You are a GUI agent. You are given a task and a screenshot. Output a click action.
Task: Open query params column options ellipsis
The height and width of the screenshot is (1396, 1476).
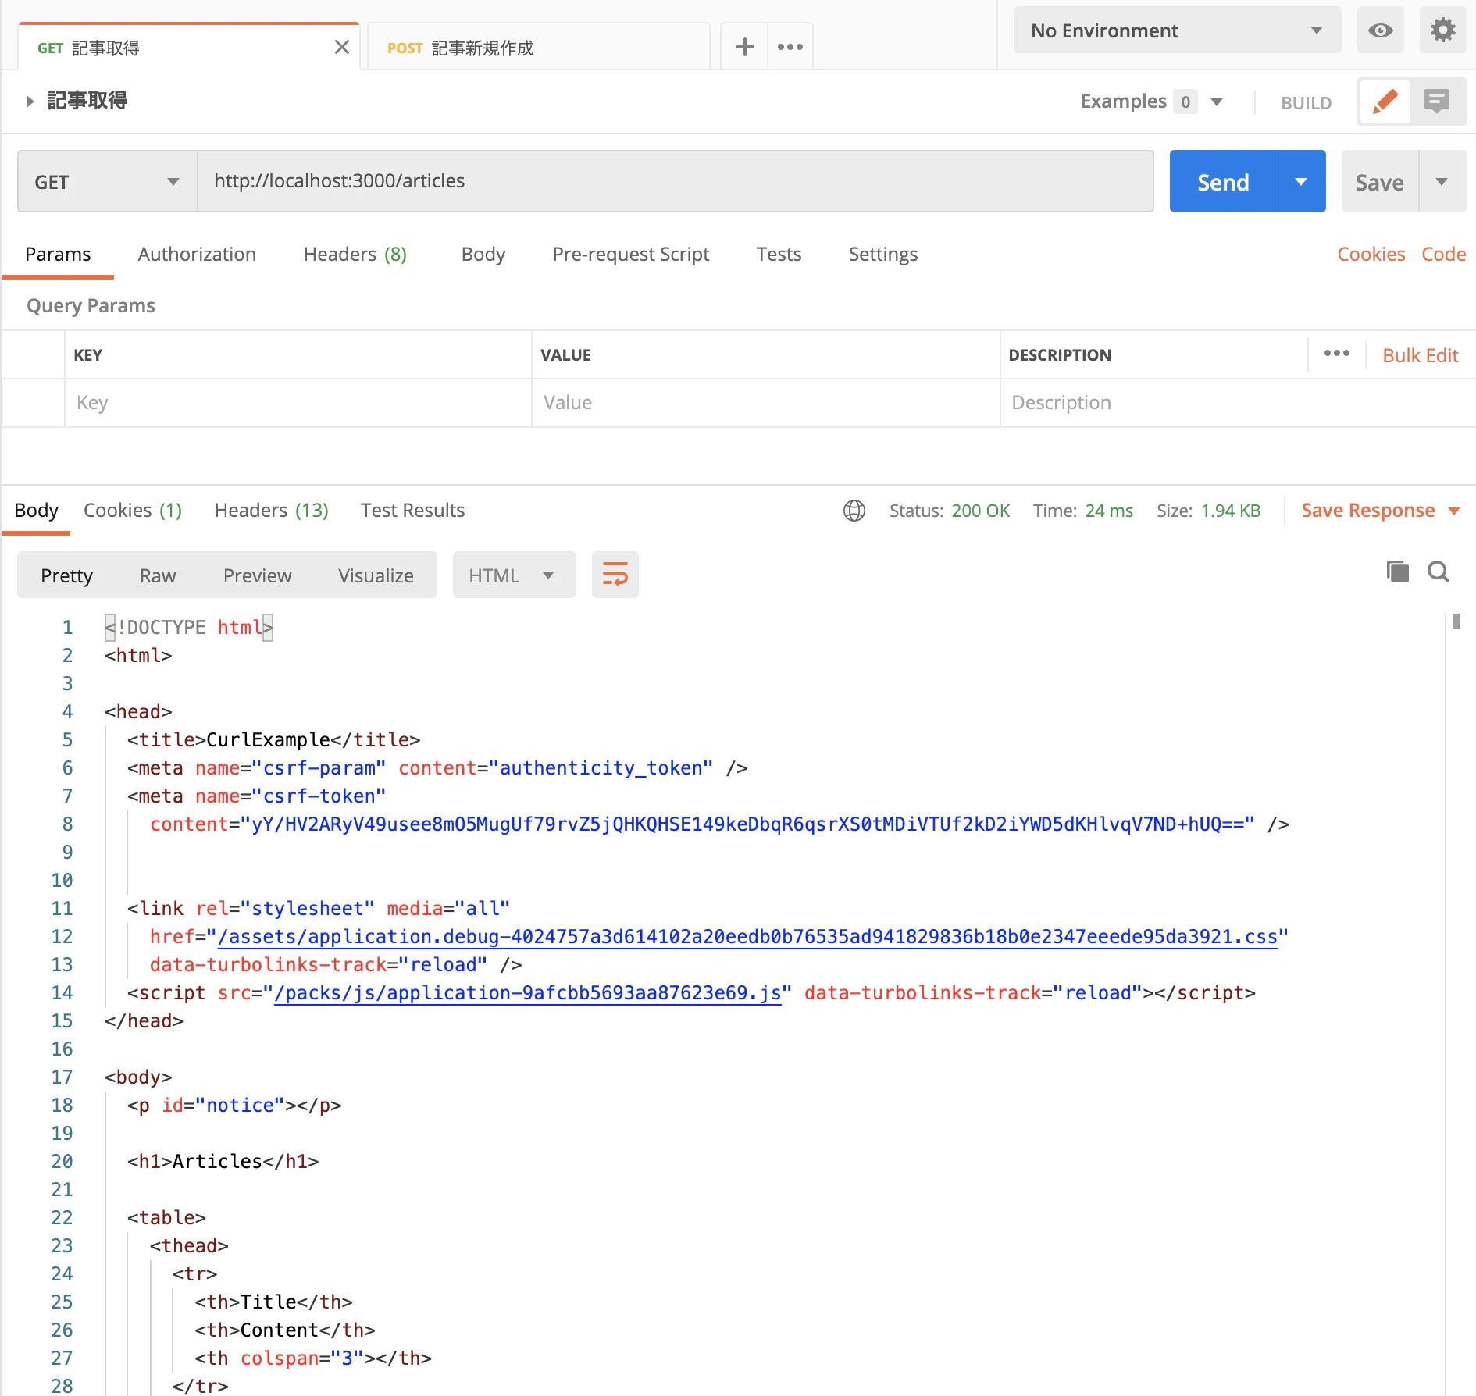click(1336, 354)
